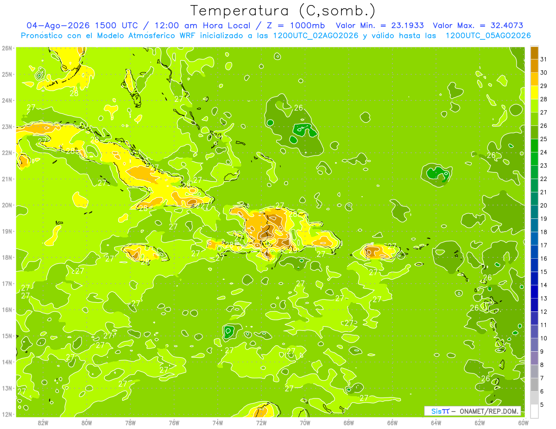Viewport: 556px width, 429px height.
Task: Click the title 'Temperatura (C,somb.)'
Action: pyautogui.click(x=283, y=11)
